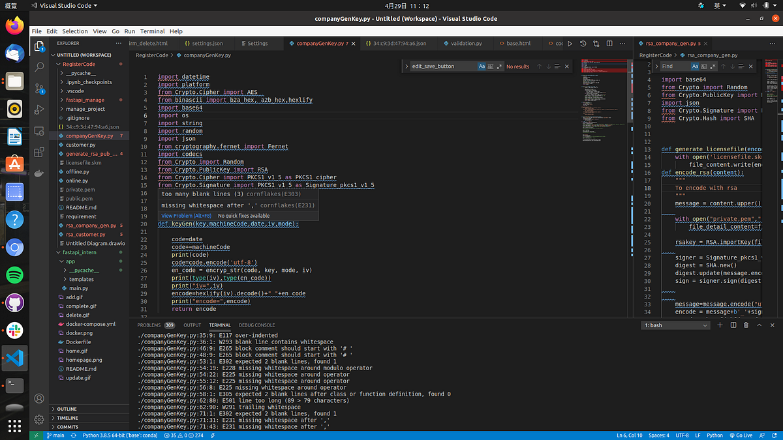Click the open changes compare icon
The width and height of the screenshot is (783, 440).
595,44
